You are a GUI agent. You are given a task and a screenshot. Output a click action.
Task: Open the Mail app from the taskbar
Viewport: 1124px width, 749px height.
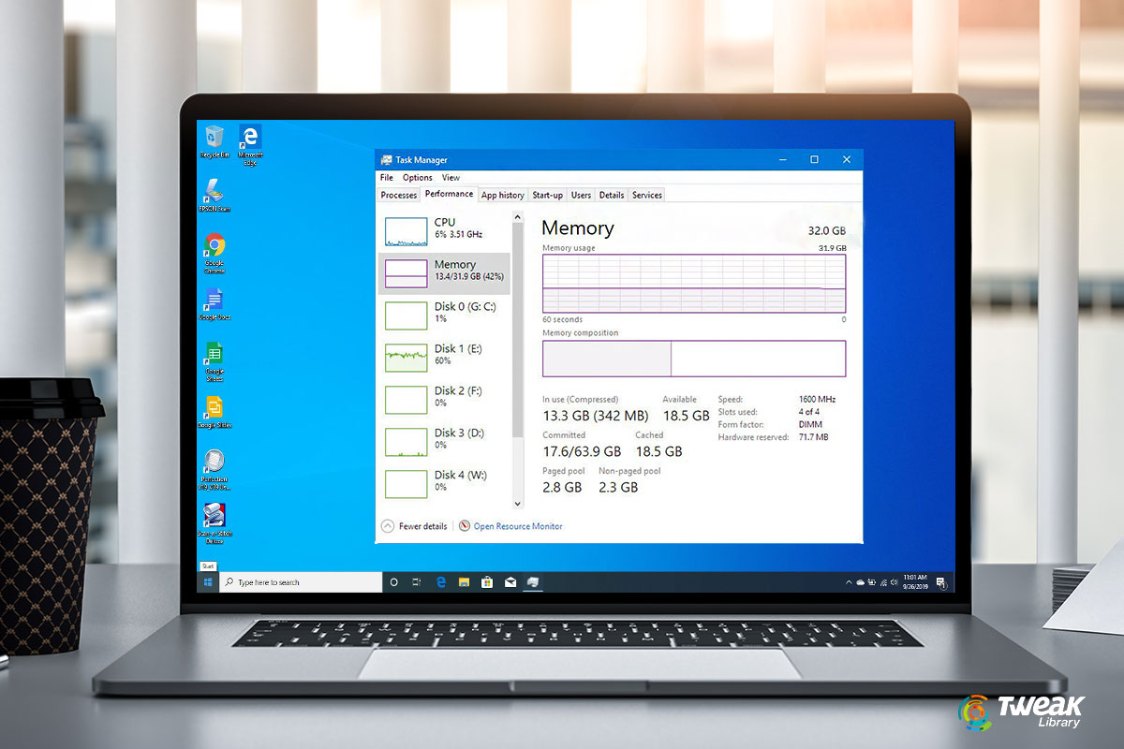(x=510, y=581)
